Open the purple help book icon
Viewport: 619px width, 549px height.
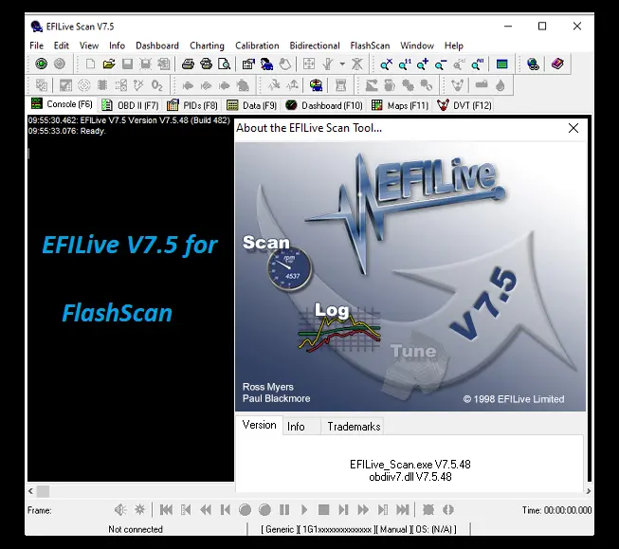click(x=557, y=64)
